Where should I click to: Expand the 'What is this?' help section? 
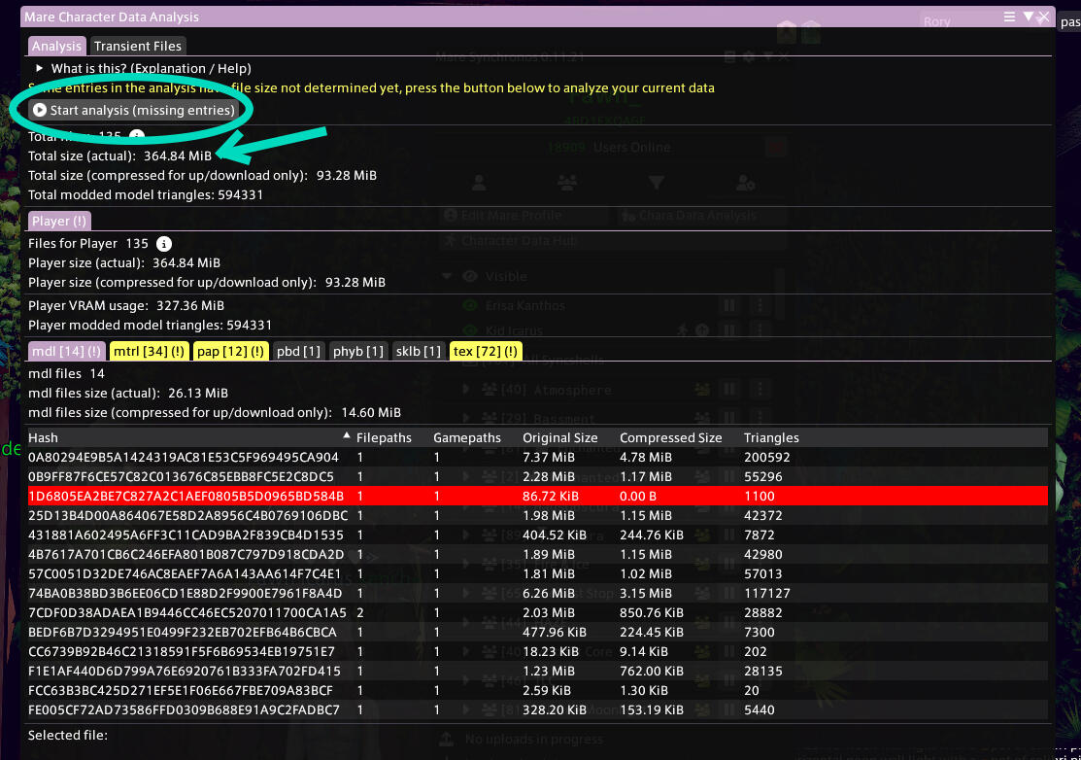click(40, 68)
